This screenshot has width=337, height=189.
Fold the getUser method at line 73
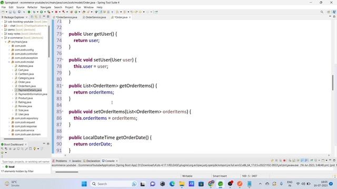[63, 34]
